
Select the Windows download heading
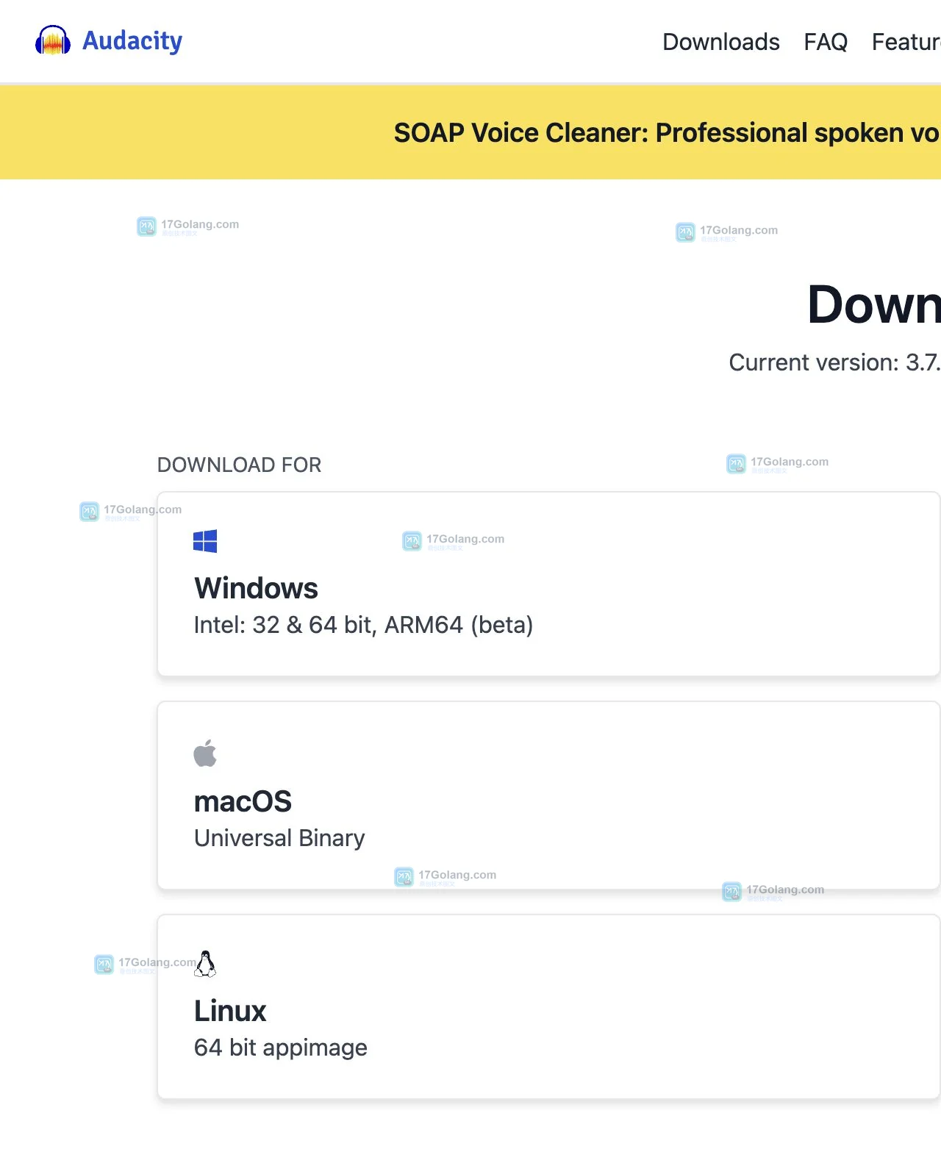[256, 588]
